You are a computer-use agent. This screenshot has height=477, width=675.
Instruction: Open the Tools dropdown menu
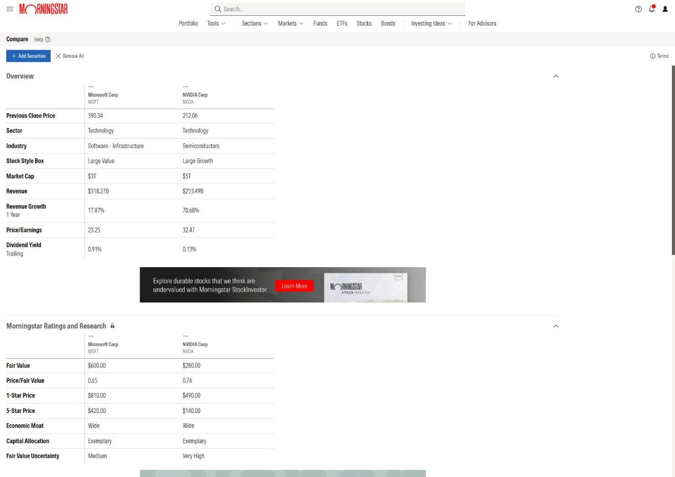pyautogui.click(x=216, y=24)
